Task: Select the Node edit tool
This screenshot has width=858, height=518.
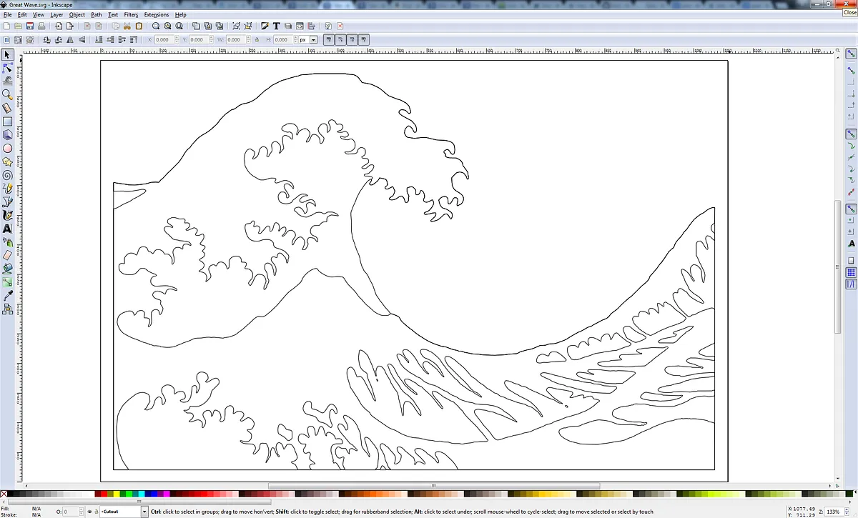Action: tap(8, 69)
